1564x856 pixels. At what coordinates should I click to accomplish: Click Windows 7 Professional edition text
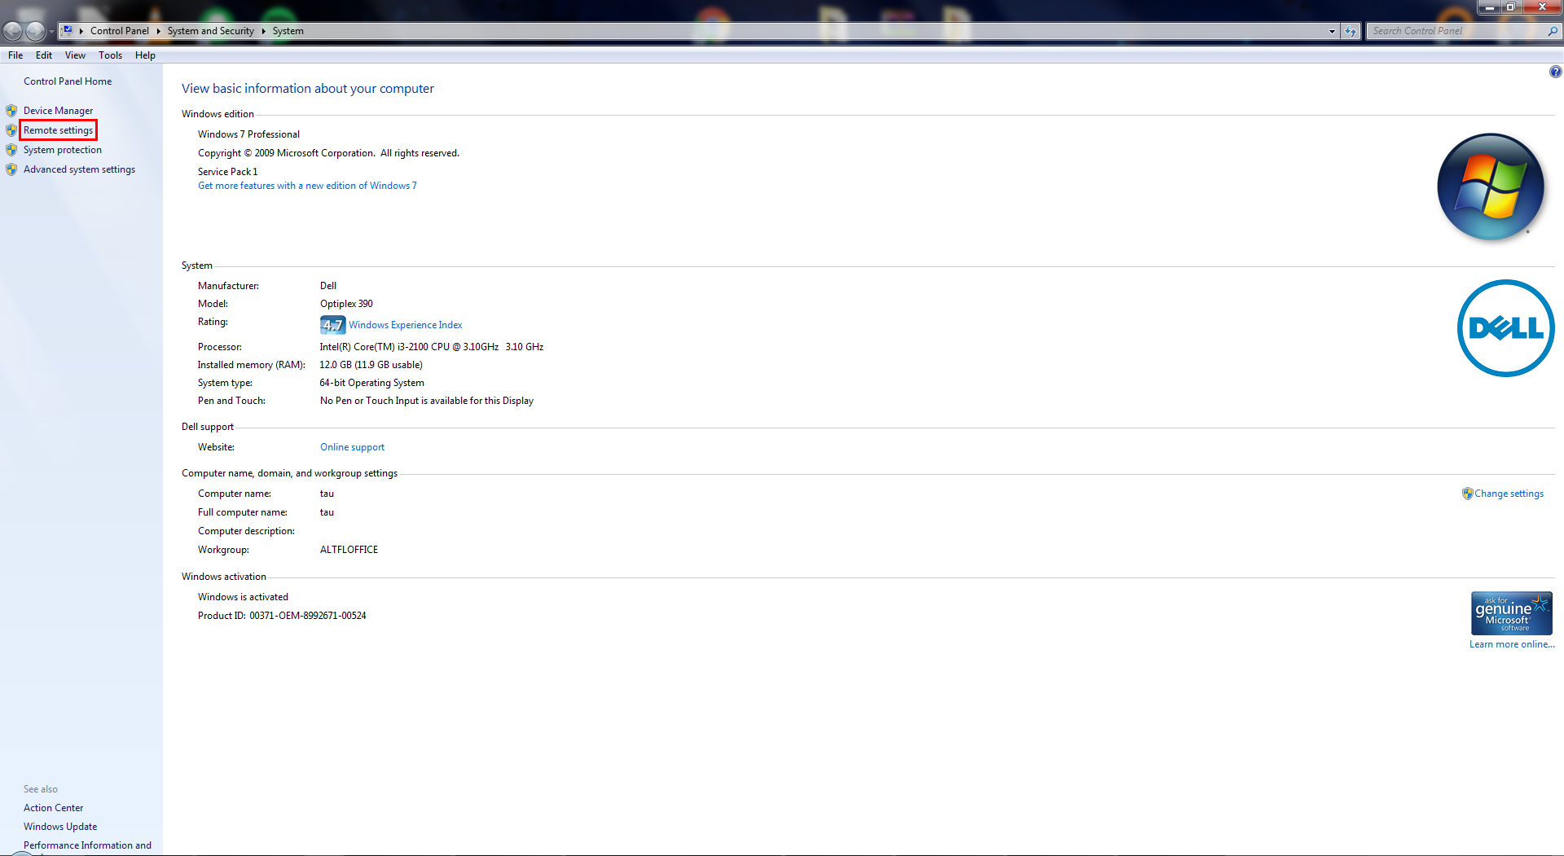(248, 134)
